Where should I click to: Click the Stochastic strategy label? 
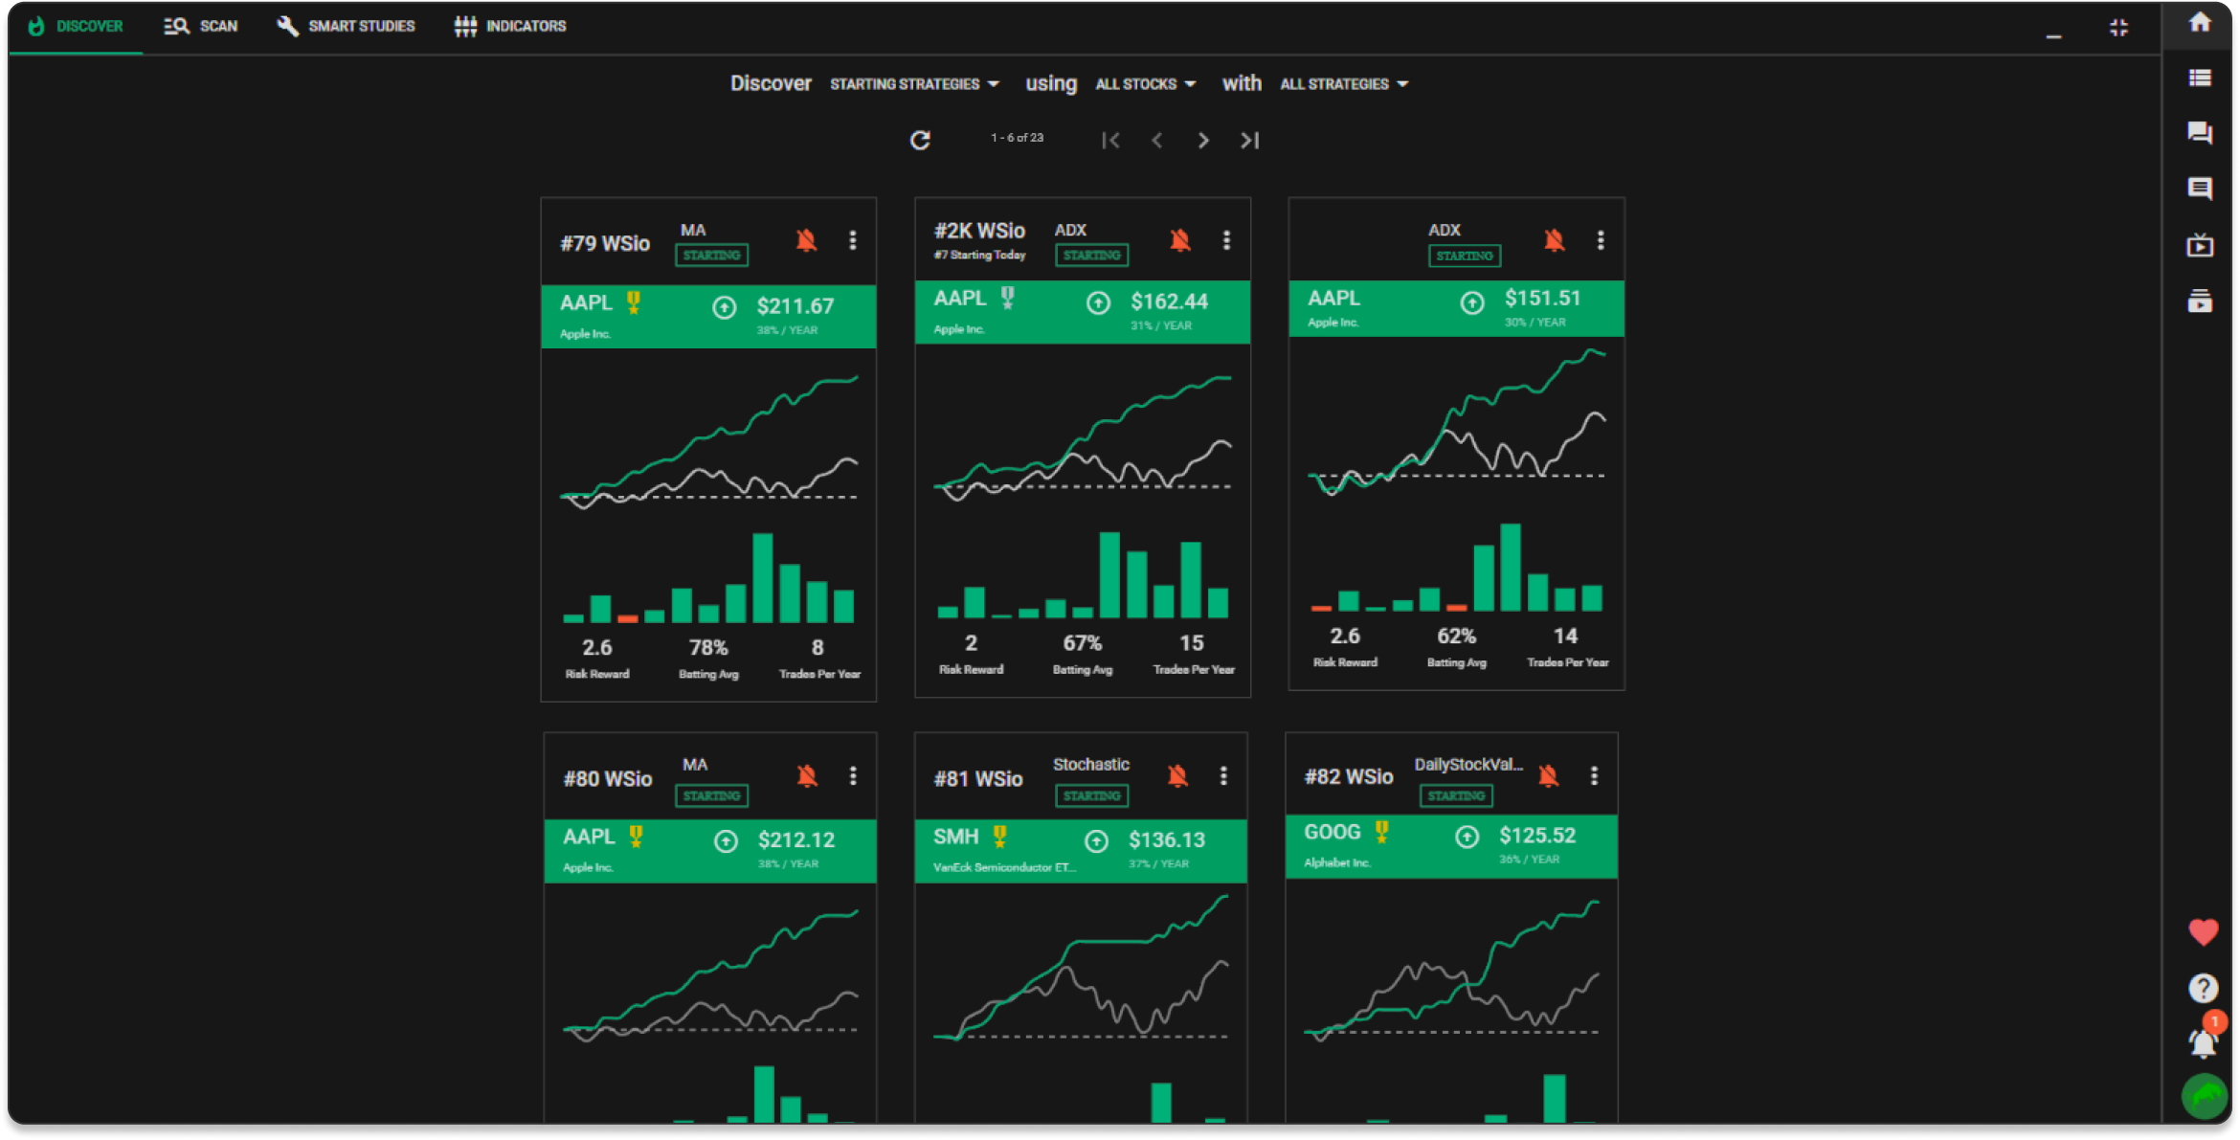(x=1091, y=765)
